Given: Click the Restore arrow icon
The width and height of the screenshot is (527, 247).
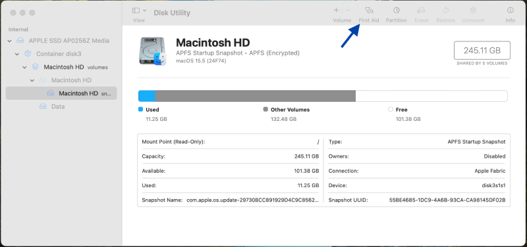Looking at the screenshot, I should point(446,11).
